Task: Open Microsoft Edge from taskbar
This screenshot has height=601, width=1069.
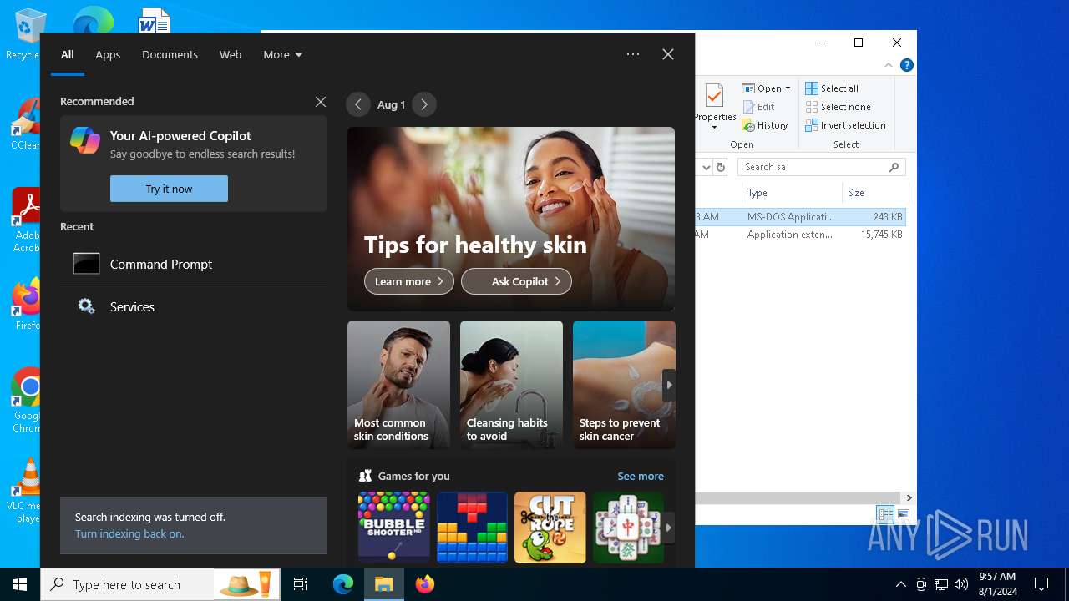Action: tap(343, 584)
